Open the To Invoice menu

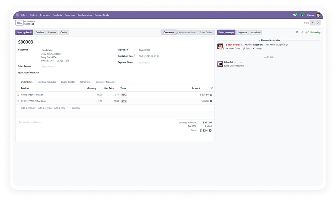45,15
